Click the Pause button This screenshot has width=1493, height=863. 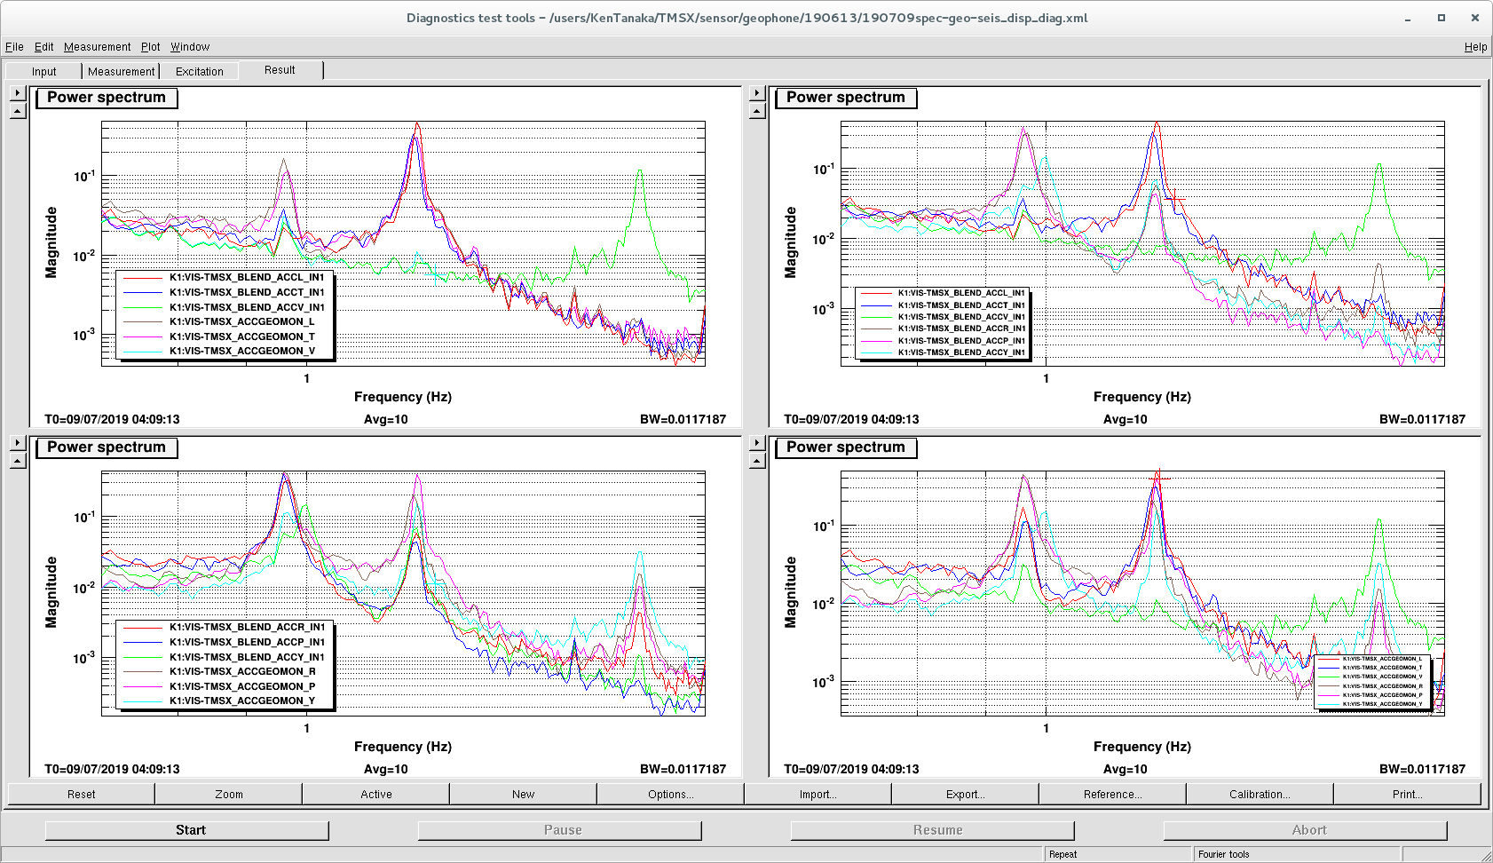pos(560,830)
